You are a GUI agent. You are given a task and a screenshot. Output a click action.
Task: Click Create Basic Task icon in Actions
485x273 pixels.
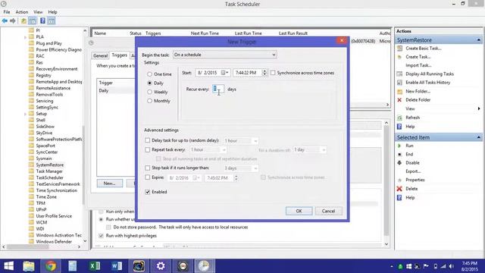399,49
